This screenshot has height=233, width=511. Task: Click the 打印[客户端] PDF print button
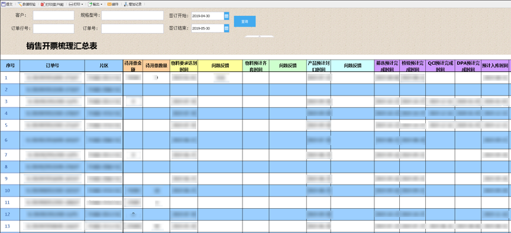[52, 4]
